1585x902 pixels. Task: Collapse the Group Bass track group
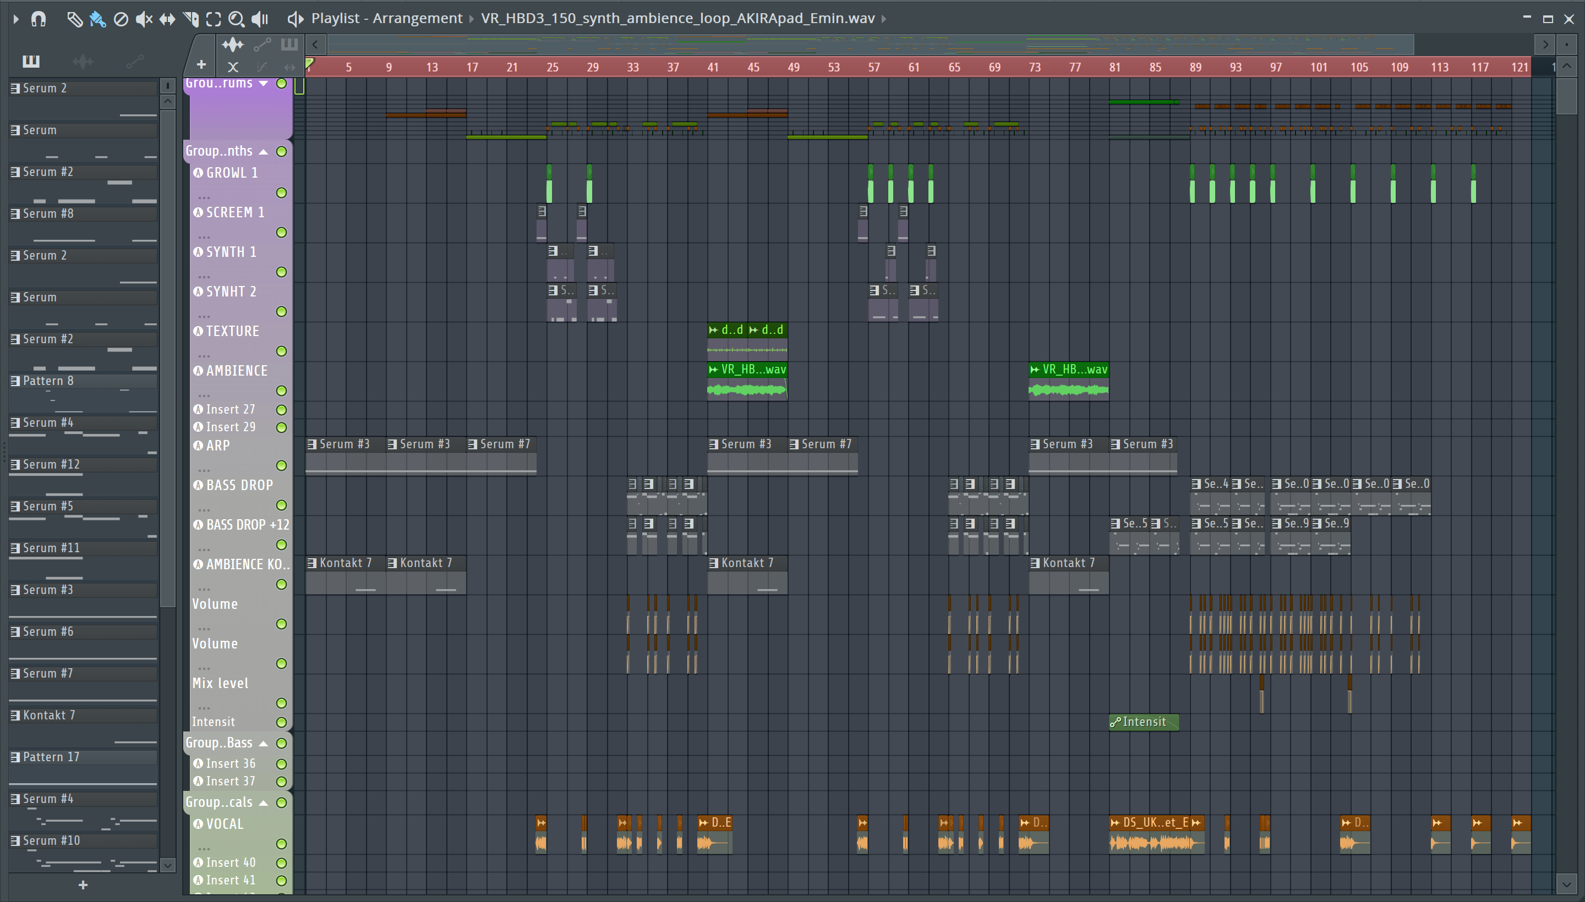[x=264, y=744]
